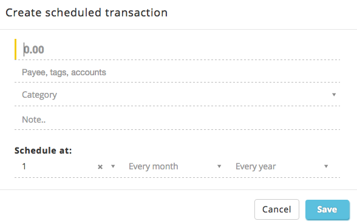Click the text cursor in amount field
The height and width of the screenshot is (224, 357).
[x=24, y=49]
